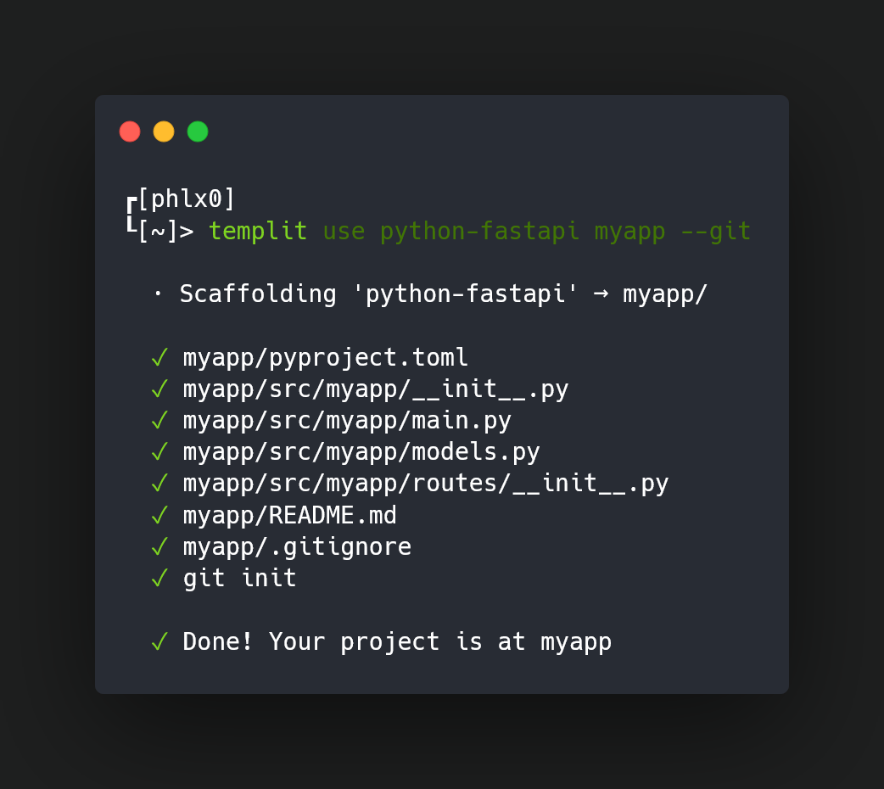Click the yellow minimize window button
The width and height of the screenshot is (884, 789).
tap(164, 131)
